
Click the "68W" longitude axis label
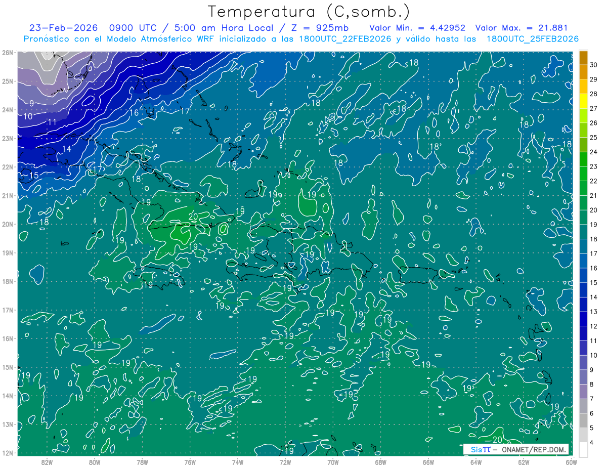click(381, 462)
